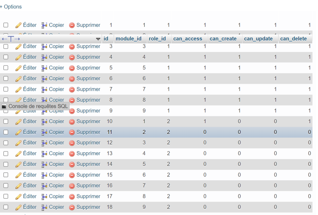Delete row id 5 via Supprimer icon
Image resolution: width=318 pixels, height=215 pixels.
pos(72,68)
